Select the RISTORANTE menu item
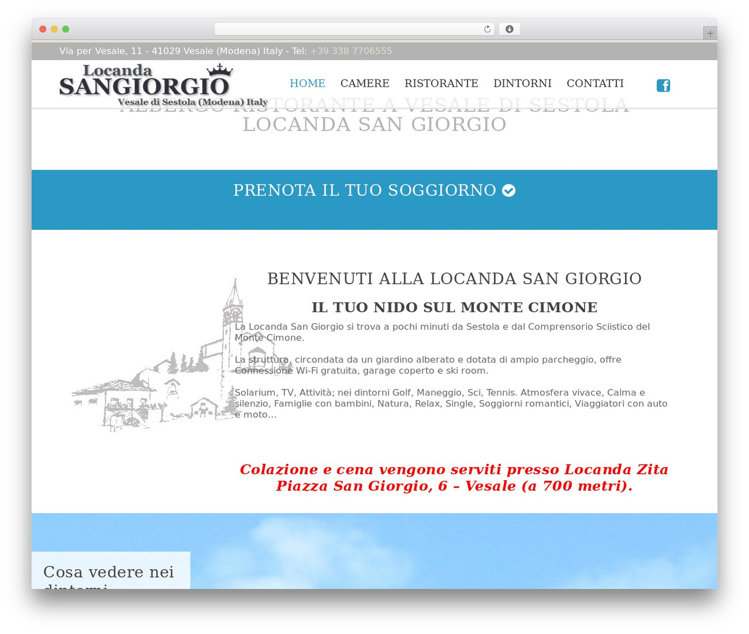The width and height of the screenshot is (749, 634). tap(441, 83)
